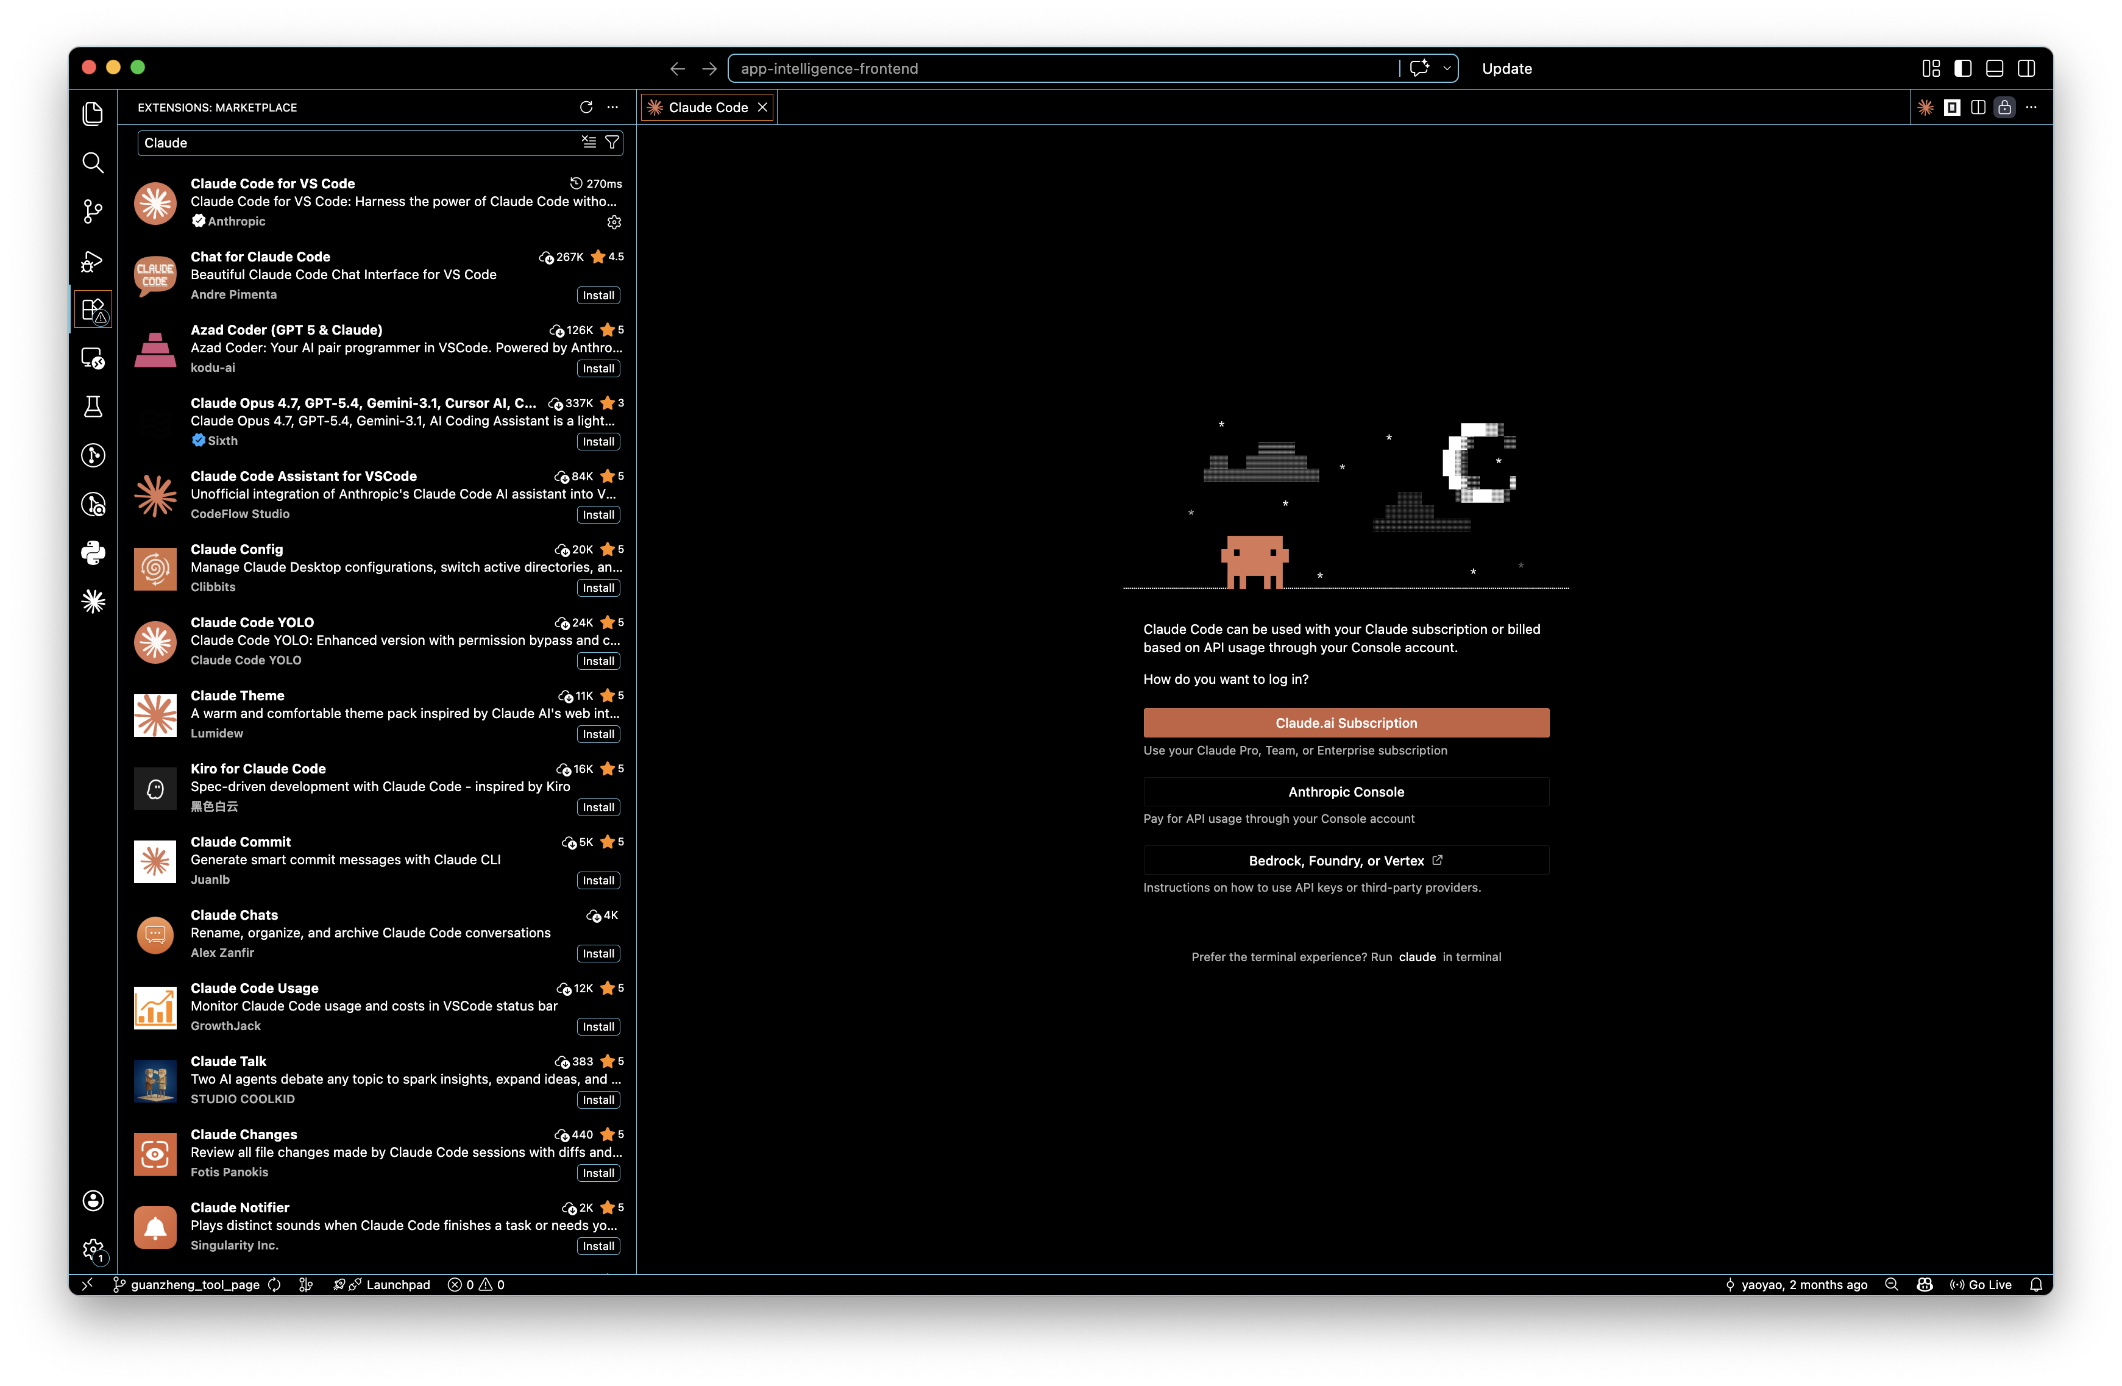Viewport: 2122px width, 1386px height.
Task: Open Manage gear for Claude Code for VS Code
Action: coord(614,222)
